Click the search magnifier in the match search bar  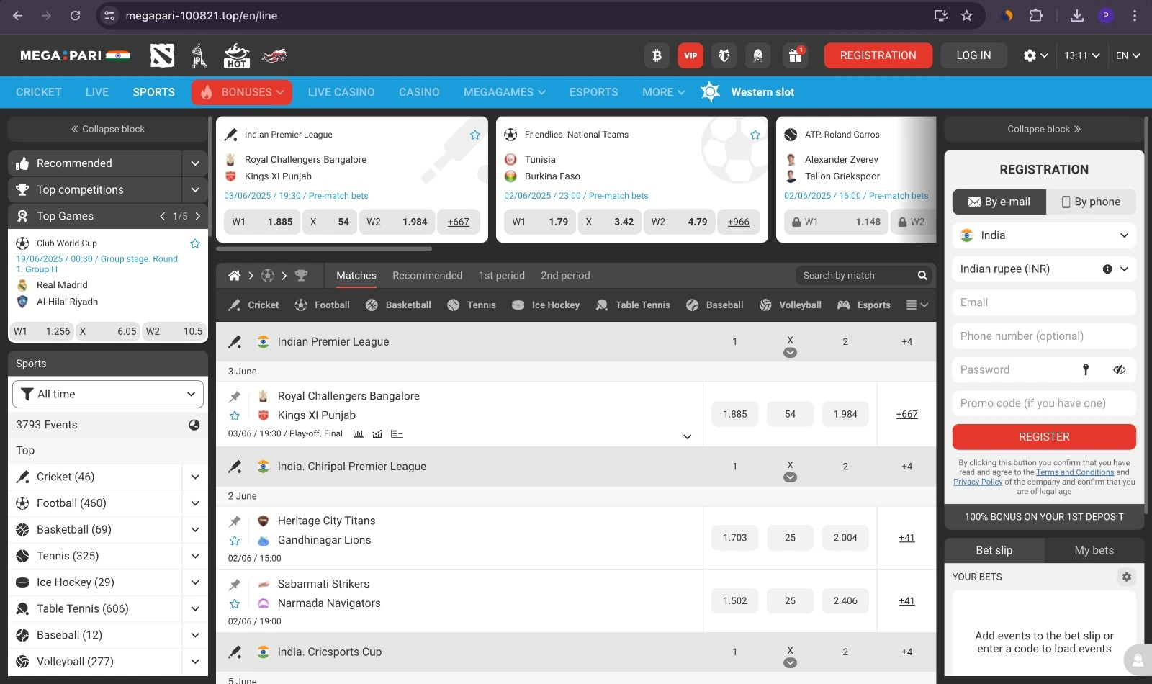(x=922, y=275)
